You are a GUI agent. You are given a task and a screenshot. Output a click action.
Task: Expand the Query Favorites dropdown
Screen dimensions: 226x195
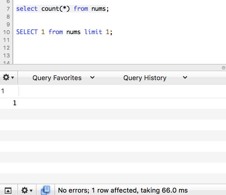pyautogui.click(x=57, y=78)
